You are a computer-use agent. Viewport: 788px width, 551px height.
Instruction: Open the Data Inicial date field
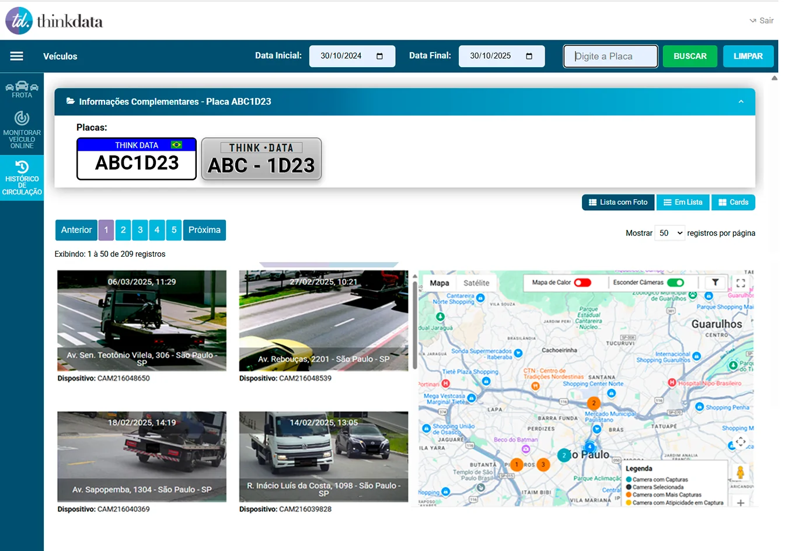pos(352,56)
